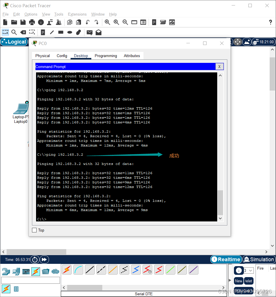The image size is (276, 297).
Task: Click the command prompt scroll up arrow
Action: [x=220, y=76]
